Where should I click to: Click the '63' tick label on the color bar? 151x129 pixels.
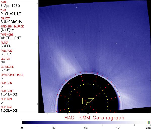(54, 127)
